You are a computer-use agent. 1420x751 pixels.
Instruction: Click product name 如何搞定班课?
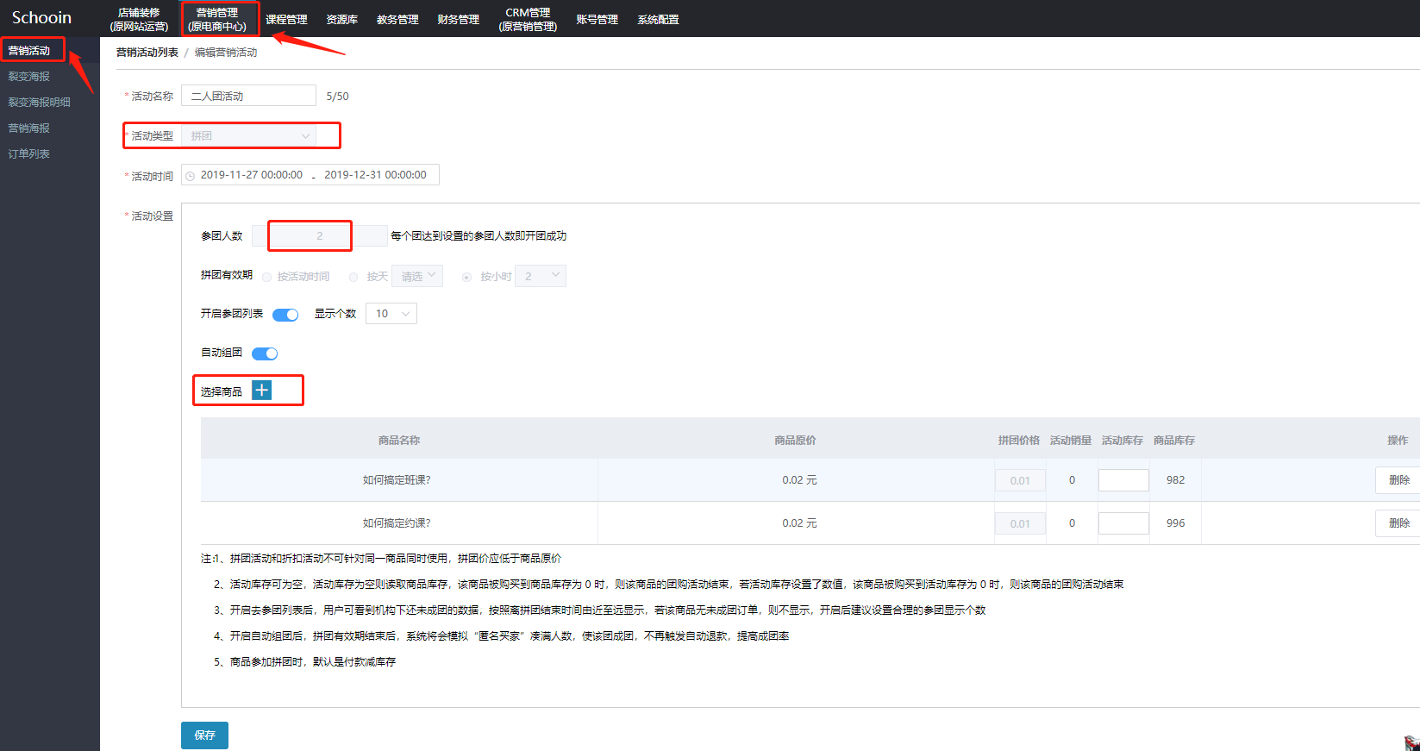coord(397,480)
